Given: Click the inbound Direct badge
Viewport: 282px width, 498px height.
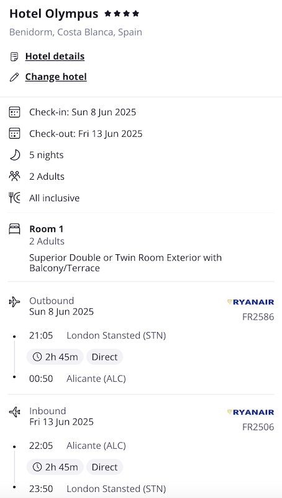Looking at the screenshot, I should tap(105, 467).
